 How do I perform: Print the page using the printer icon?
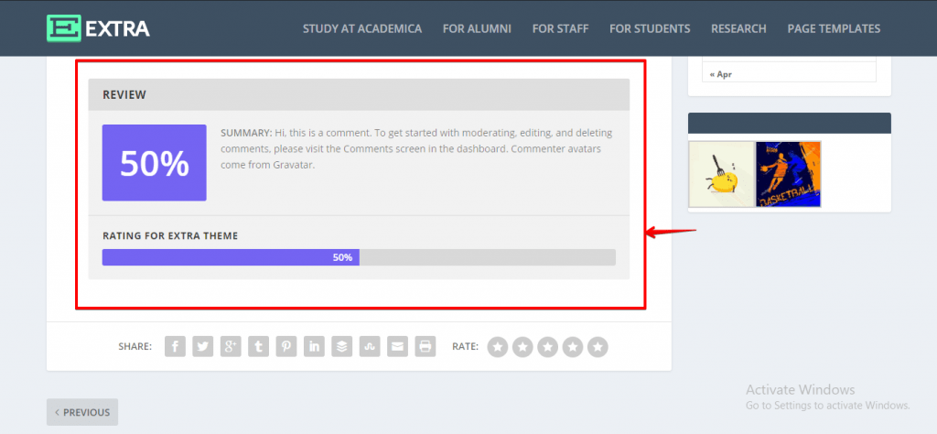point(425,346)
